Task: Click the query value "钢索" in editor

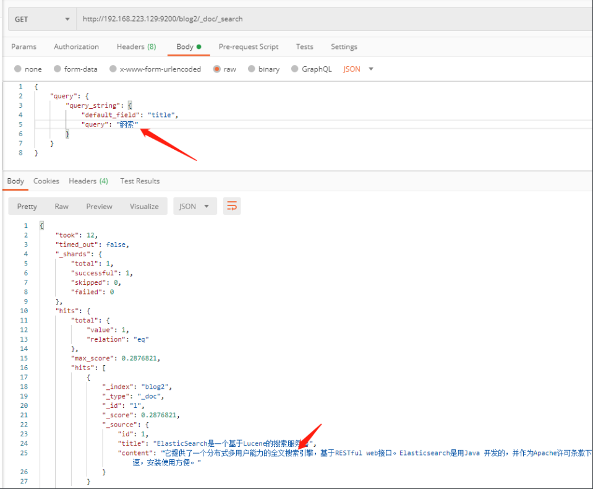Action: click(x=127, y=124)
